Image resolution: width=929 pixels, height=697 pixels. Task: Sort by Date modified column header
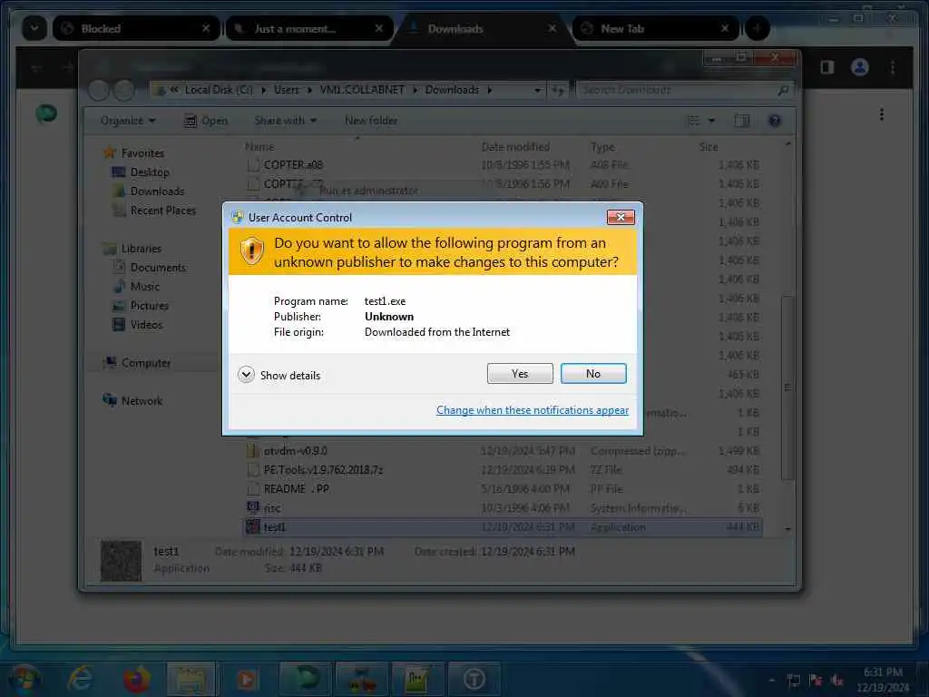[x=515, y=147]
